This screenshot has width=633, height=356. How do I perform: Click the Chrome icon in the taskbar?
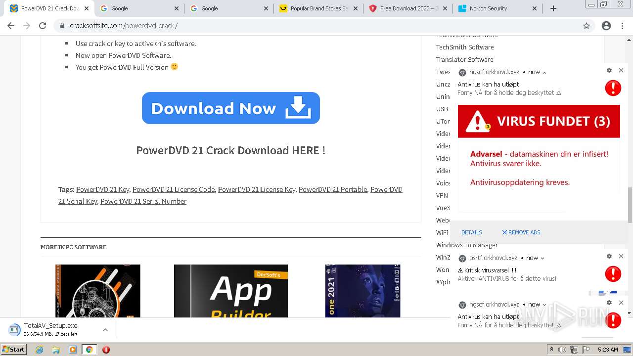coord(89,350)
